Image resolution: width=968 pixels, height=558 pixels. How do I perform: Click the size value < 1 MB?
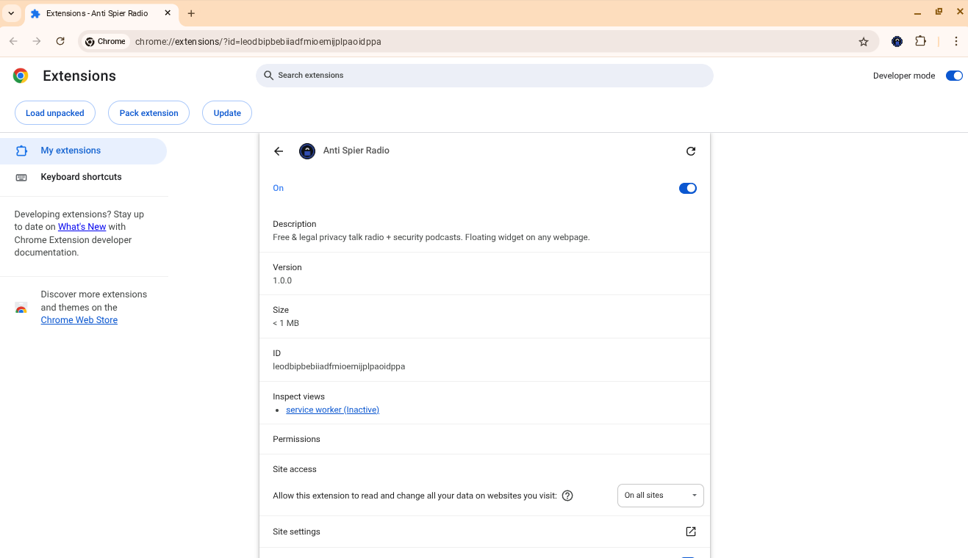(x=286, y=323)
